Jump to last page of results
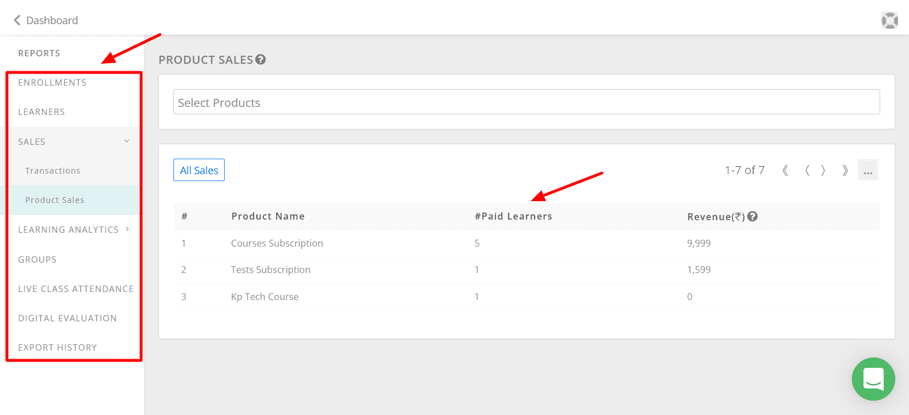The width and height of the screenshot is (909, 415). tap(845, 170)
